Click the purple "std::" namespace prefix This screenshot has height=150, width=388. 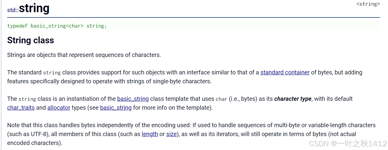click(13, 10)
